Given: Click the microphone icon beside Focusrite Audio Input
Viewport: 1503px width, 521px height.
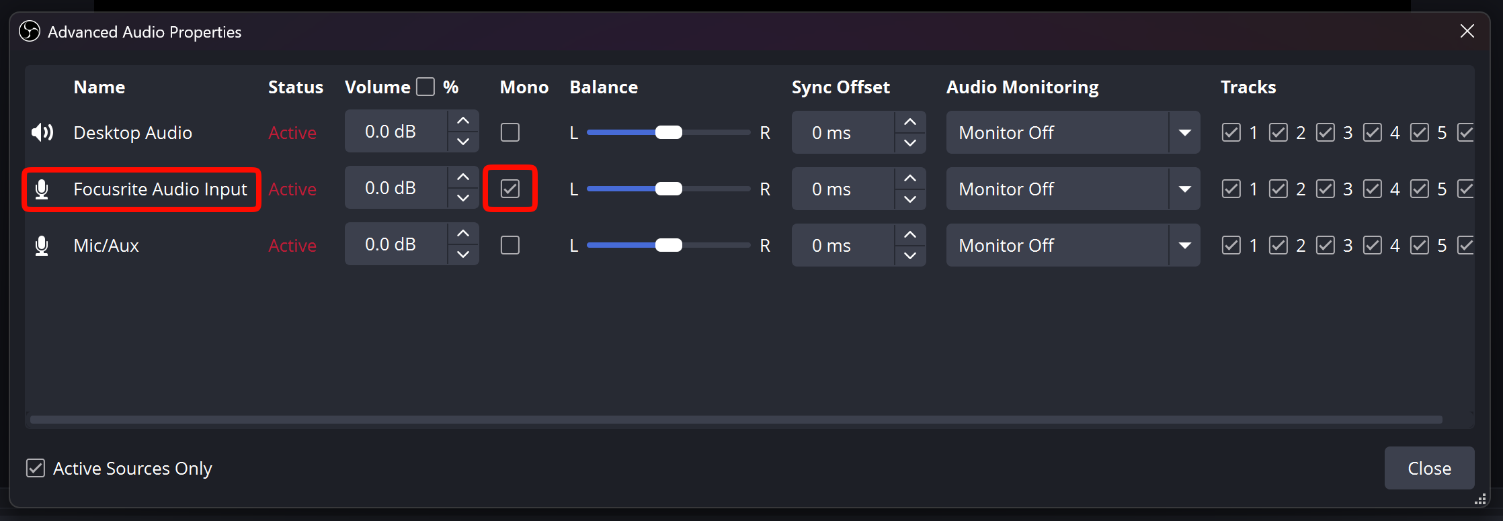Looking at the screenshot, I should point(42,189).
